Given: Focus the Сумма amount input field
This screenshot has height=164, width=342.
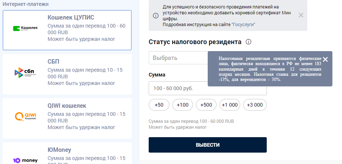Looking at the screenshot, I should tap(207, 88).
